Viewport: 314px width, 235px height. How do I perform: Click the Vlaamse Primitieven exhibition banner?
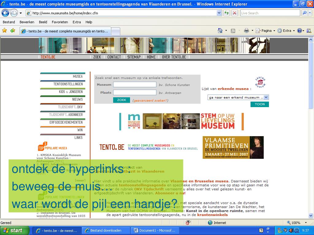pyautogui.click(x=233, y=147)
